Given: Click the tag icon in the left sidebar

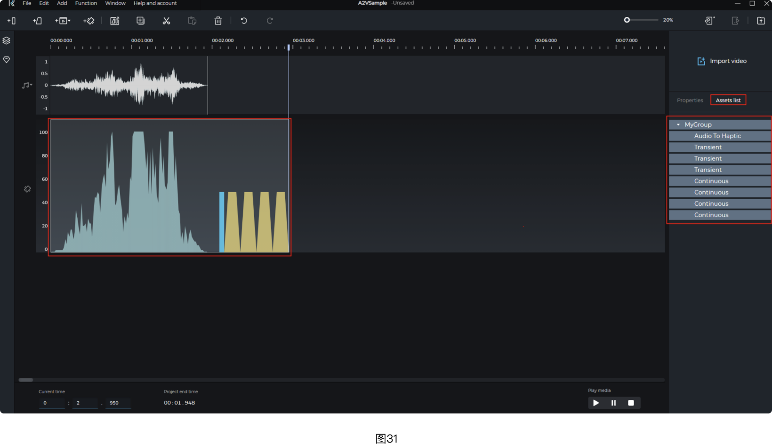Looking at the screenshot, I should tap(6, 60).
